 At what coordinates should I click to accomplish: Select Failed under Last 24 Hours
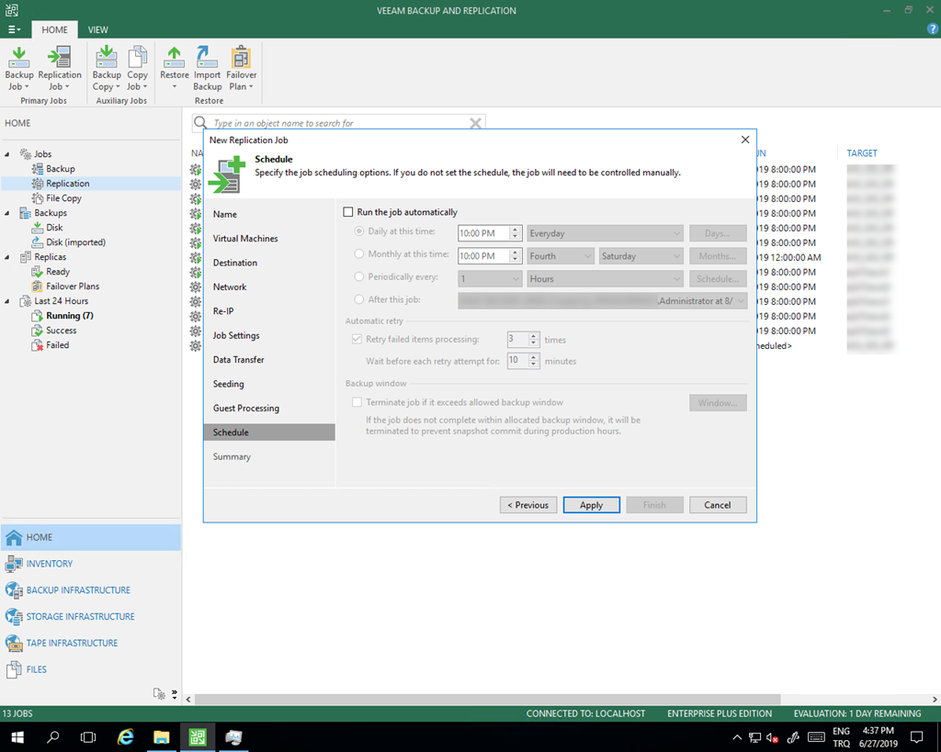(57, 345)
